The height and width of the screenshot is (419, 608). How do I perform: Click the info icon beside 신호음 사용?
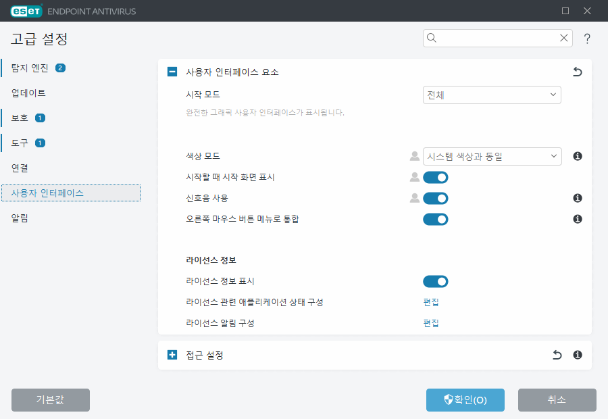577,198
